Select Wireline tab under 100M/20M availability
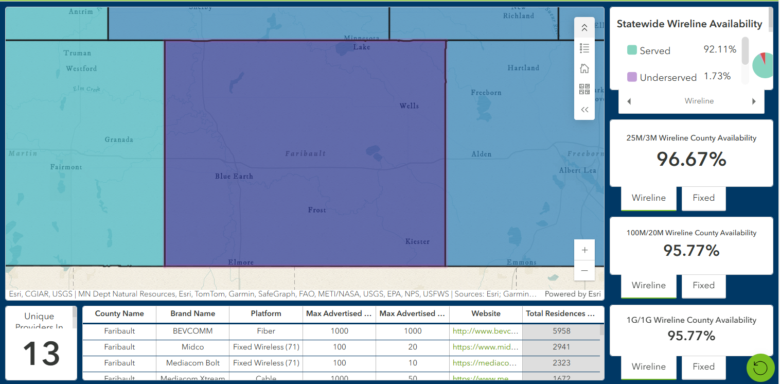The image size is (780, 384). pos(648,285)
